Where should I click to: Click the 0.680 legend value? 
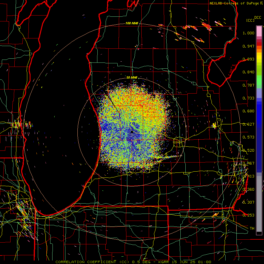coord(248,111)
